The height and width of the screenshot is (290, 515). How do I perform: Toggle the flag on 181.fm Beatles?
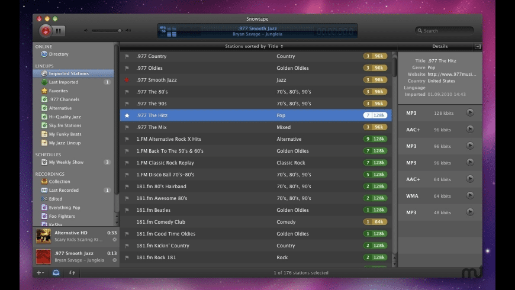(x=127, y=210)
